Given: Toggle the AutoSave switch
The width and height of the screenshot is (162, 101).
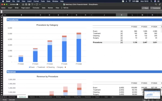Looking at the screenshot, I should pyautogui.click(x=18, y=4).
